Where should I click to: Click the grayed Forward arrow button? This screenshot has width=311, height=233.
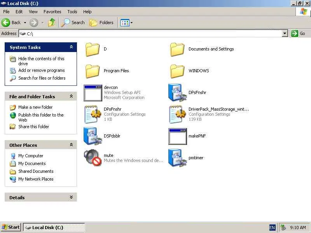pos(34,23)
